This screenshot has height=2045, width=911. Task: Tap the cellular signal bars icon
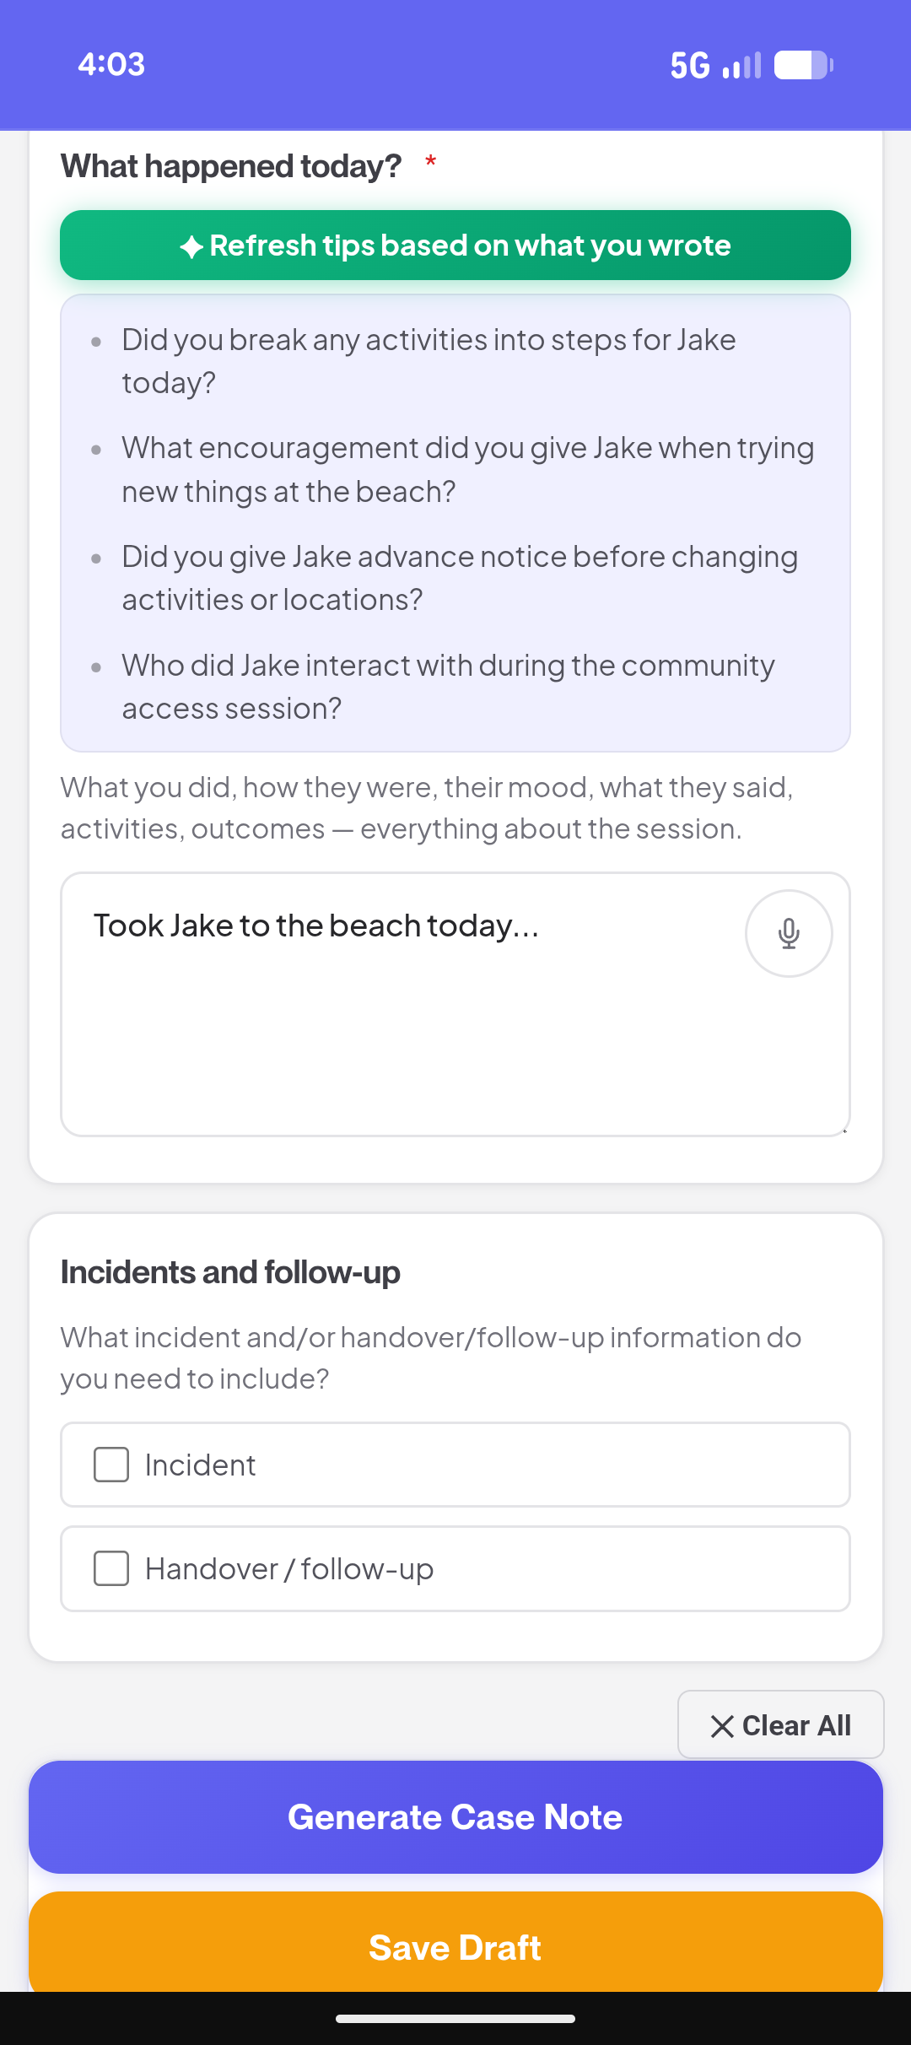(742, 65)
